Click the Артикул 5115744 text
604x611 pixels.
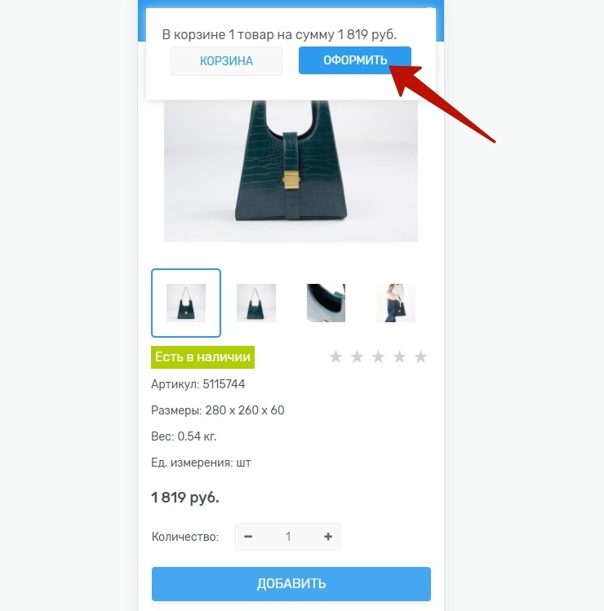click(198, 384)
